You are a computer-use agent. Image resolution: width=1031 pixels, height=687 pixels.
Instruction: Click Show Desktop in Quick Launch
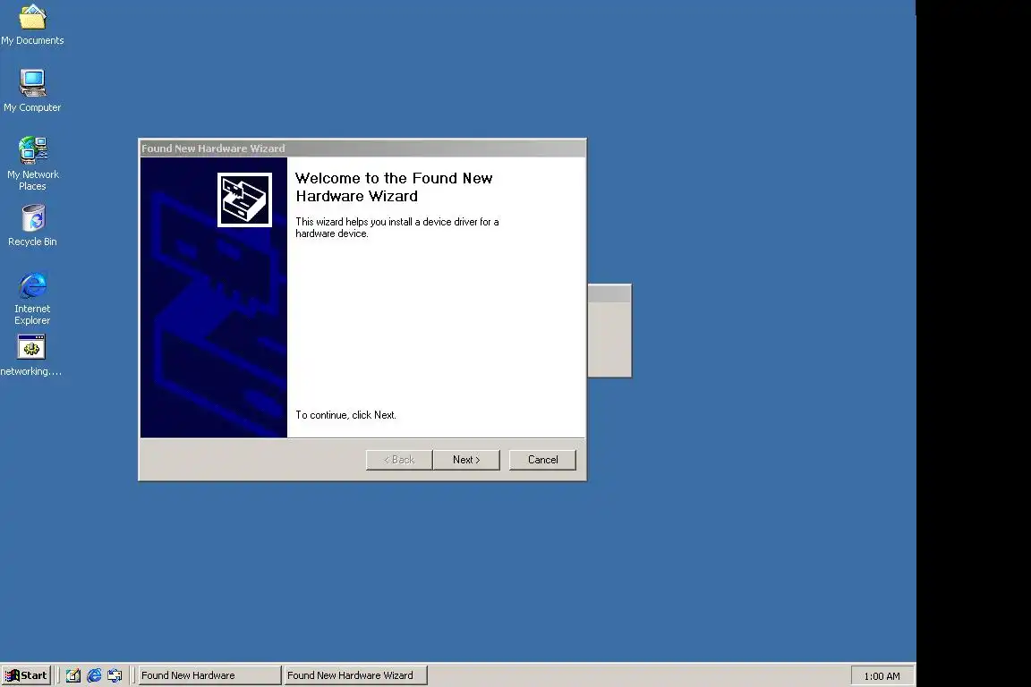pyautogui.click(x=73, y=675)
